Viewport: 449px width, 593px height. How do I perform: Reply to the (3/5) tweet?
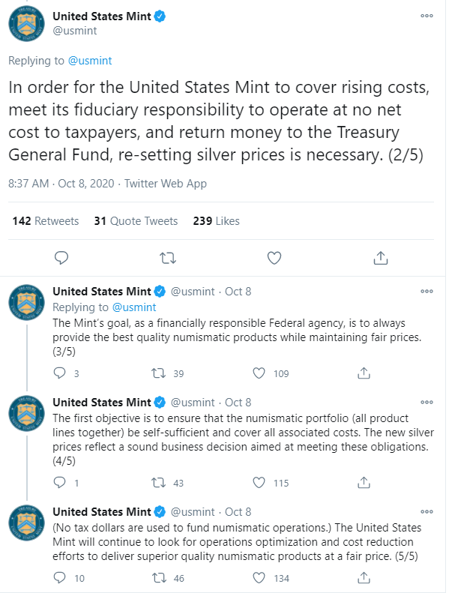coord(60,373)
